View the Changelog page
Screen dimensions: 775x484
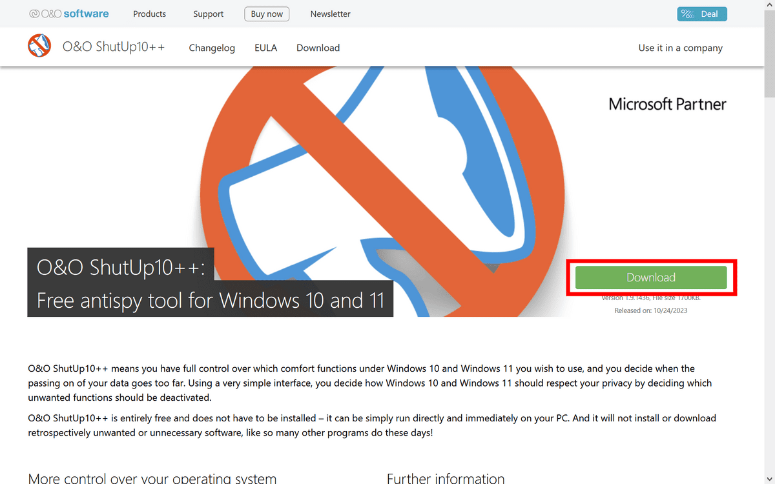212,48
